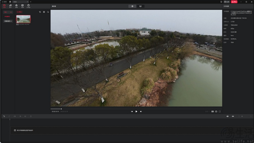Open the Templates panel tab
The width and height of the screenshot is (254, 143).
tap(22, 6)
